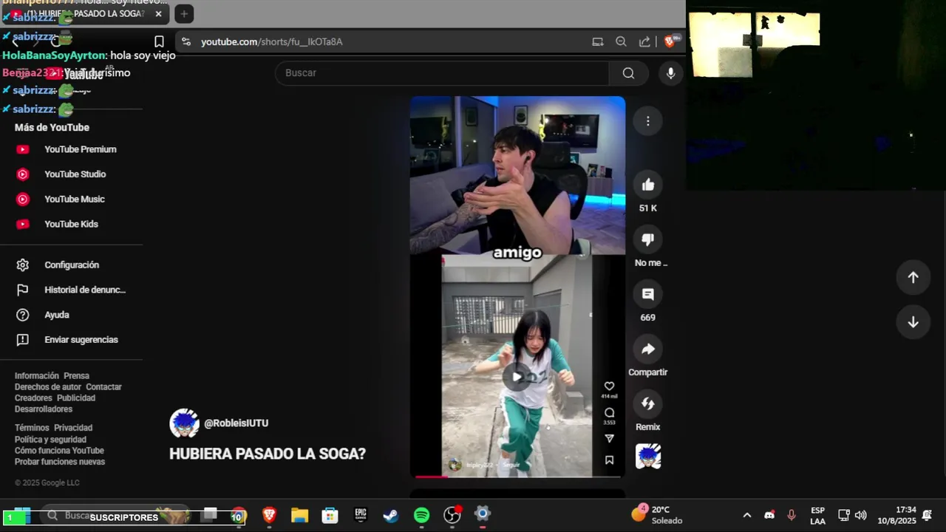Remix this YouTube short
The image size is (946, 532).
648,403
